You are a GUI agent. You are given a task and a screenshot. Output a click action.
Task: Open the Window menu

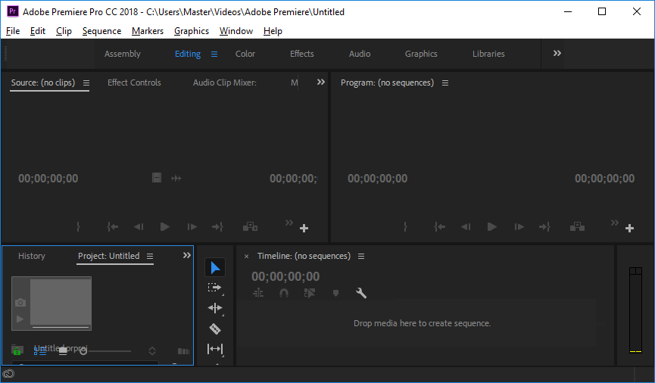point(236,31)
